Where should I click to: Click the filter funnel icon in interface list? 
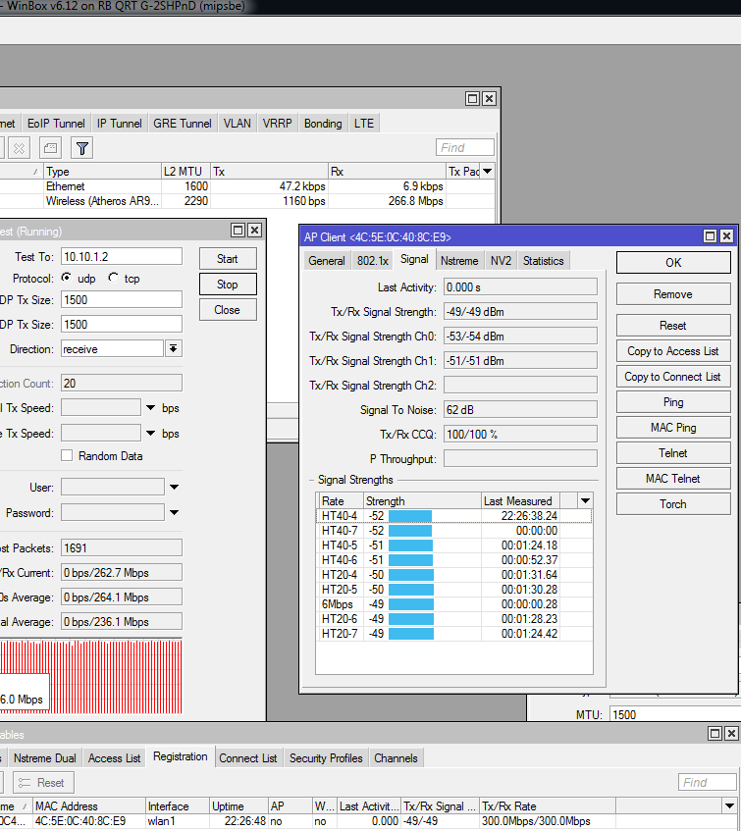(x=82, y=148)
